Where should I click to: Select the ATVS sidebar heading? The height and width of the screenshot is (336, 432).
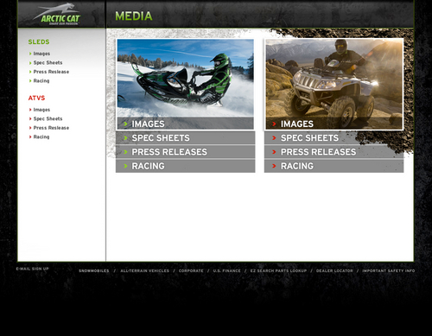tap(36, 98)
